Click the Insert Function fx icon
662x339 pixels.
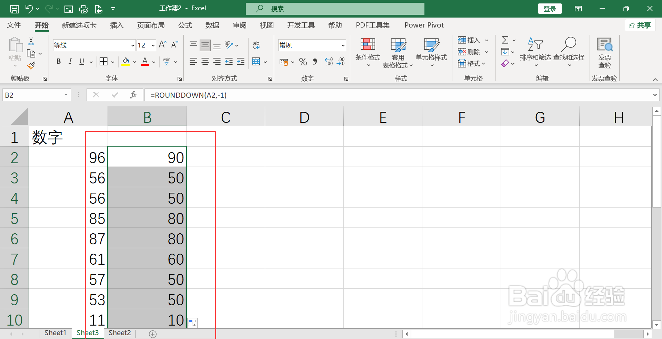tap(133, 95)
